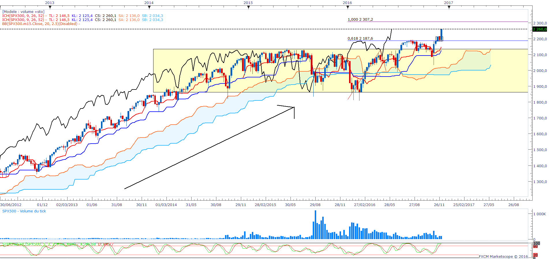Click the 1 700,0 price axis label
Image resolution: width=549 pixels, height=259 pixels.
click(540, 118)
